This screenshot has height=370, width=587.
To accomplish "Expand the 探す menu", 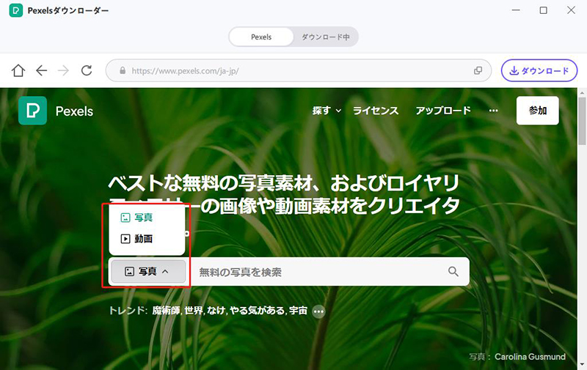I will (327, 111).
